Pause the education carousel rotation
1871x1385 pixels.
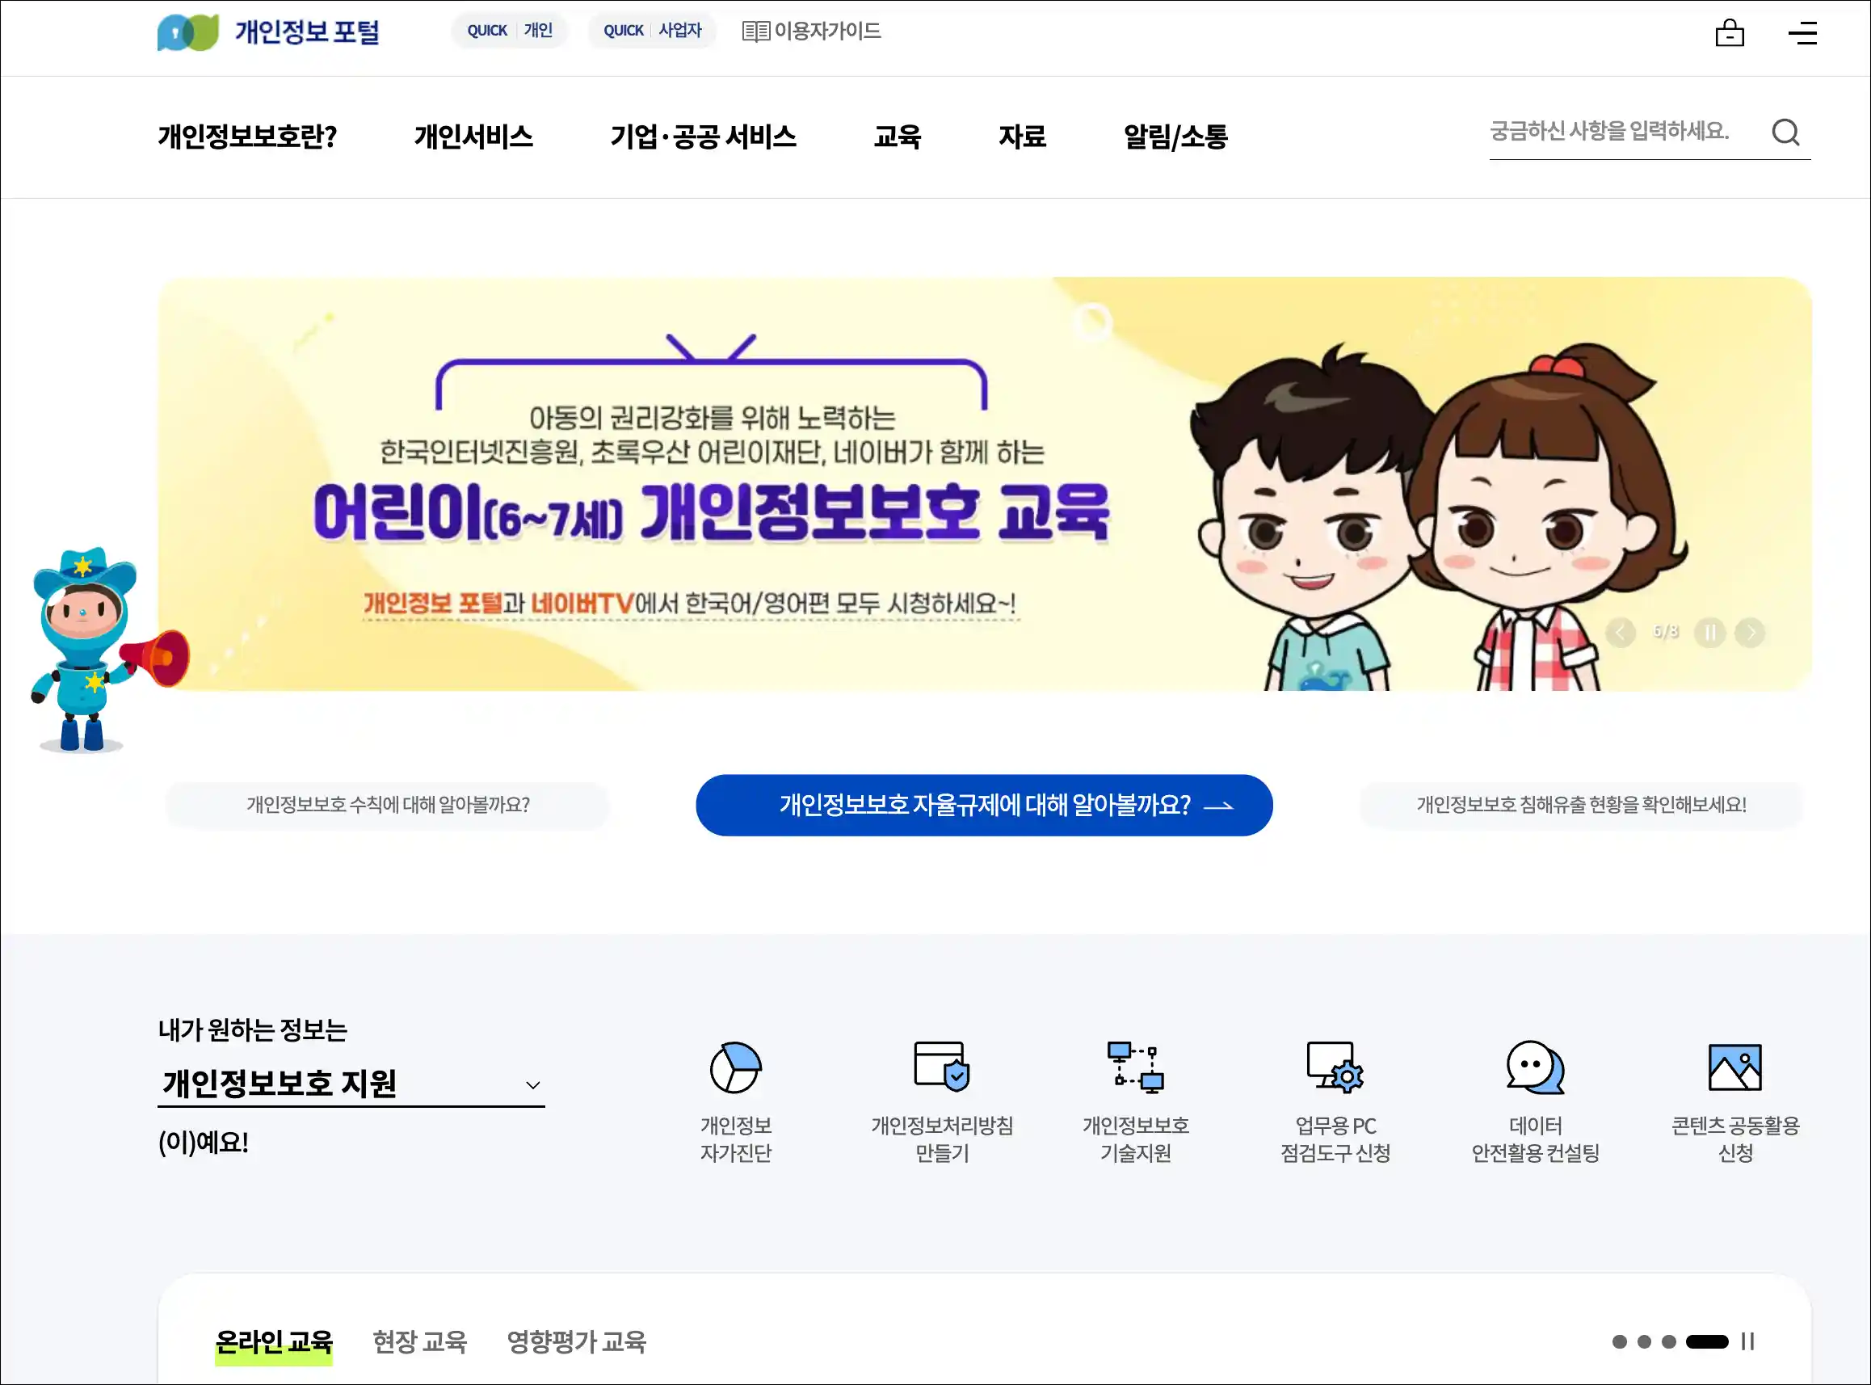(x=1747, y=1341)
